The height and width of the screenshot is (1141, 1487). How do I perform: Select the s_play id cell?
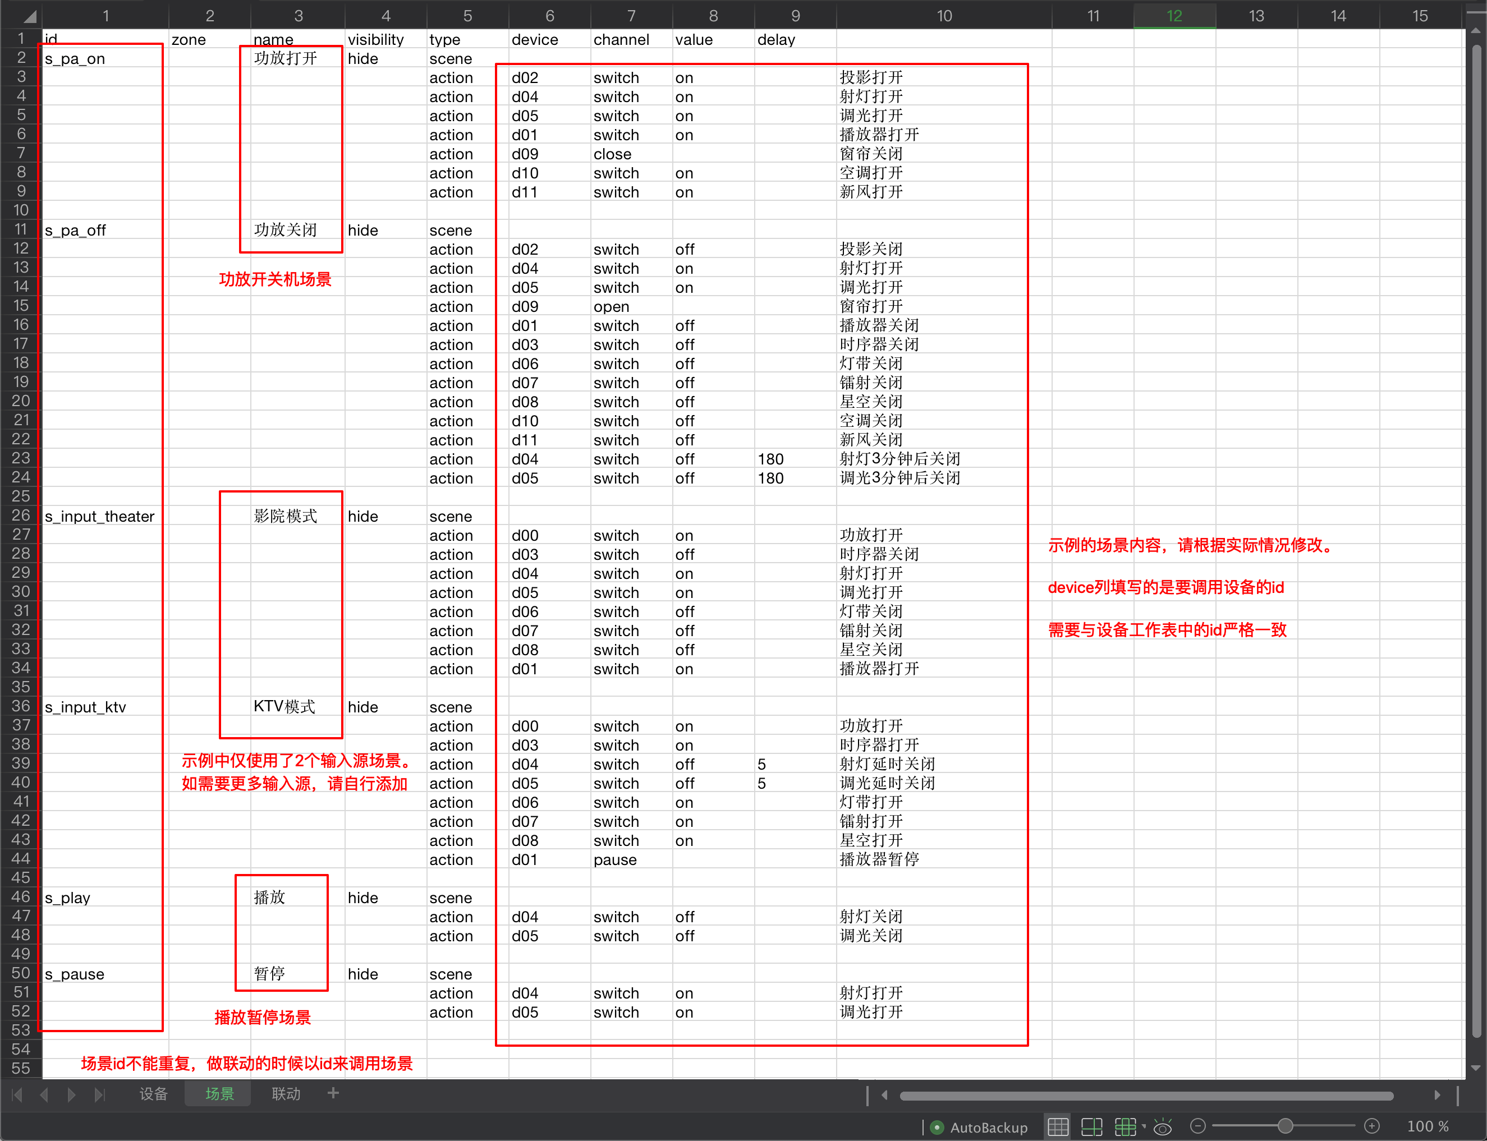point(105,898)
